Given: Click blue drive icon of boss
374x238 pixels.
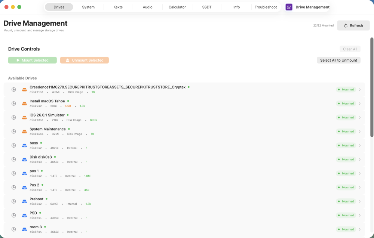Looking at the screenshot, I should coord(24,145).
